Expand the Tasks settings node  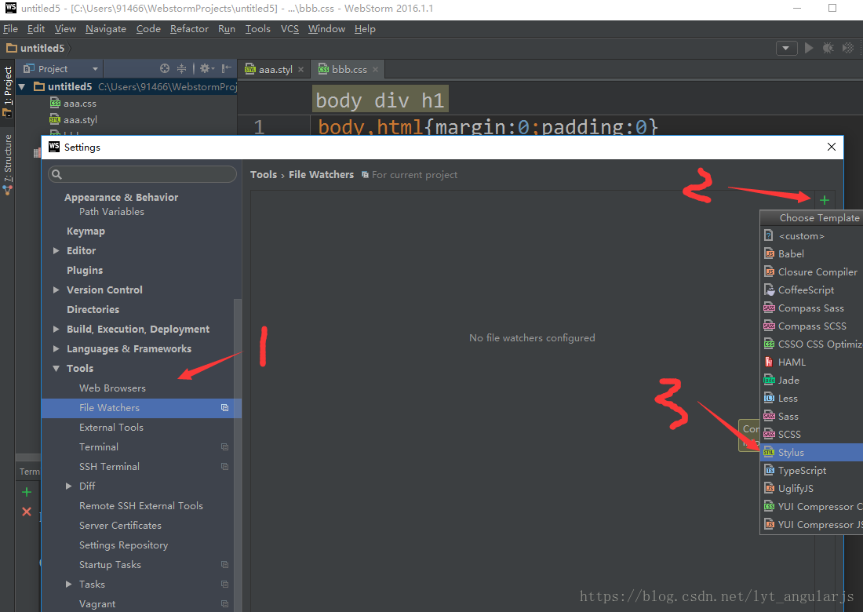pyautogui.click(x=69, y=584)
